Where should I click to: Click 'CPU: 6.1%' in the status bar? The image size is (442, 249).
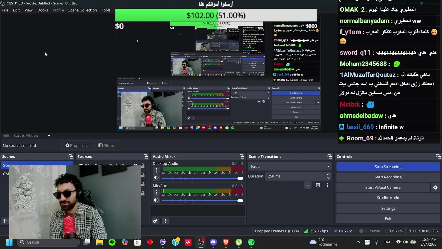[394, 231]
